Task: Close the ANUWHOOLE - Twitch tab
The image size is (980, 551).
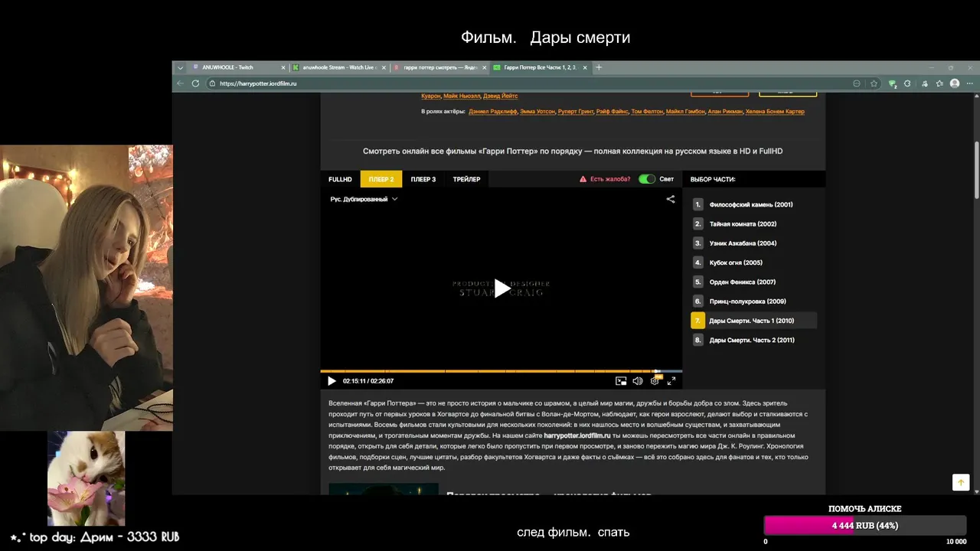Action: pyautogui.click(x=283, y=67)
